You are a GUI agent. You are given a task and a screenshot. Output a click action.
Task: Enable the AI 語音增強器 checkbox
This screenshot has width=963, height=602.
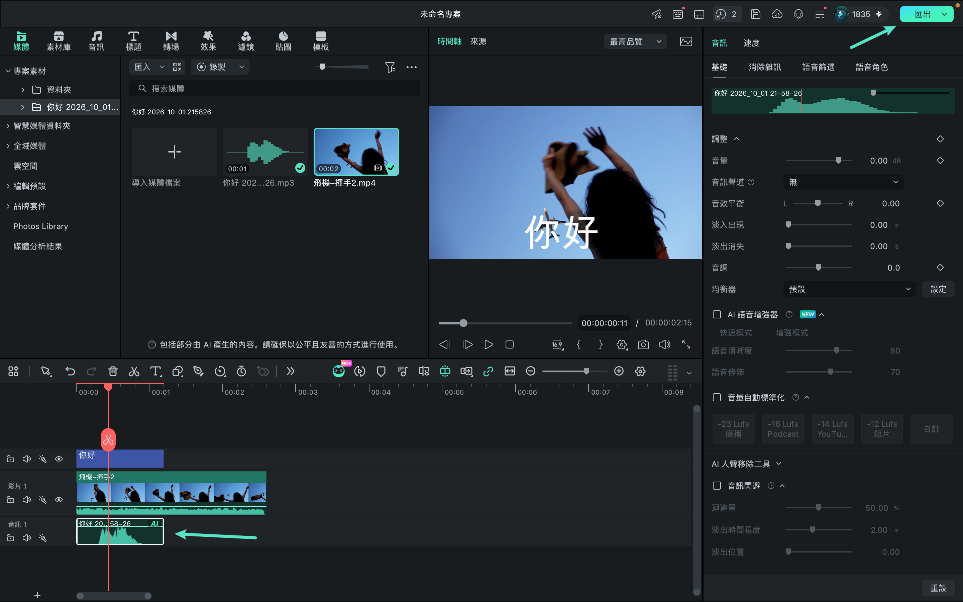717,314
